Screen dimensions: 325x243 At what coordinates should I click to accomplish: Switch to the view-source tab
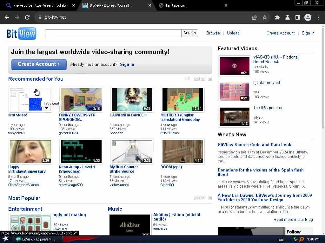(x=40, y=6)
